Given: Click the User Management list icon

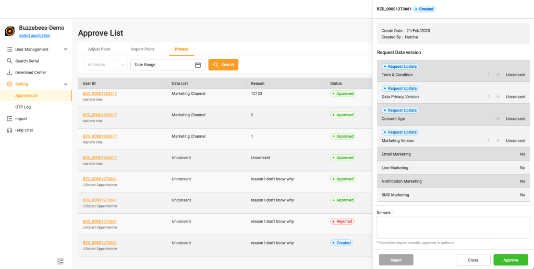Looking at the screenshot, I should 9,50.
